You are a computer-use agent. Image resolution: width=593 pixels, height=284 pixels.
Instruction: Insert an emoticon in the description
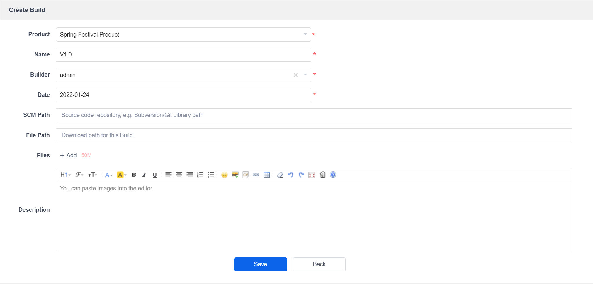tap(225, 175)
